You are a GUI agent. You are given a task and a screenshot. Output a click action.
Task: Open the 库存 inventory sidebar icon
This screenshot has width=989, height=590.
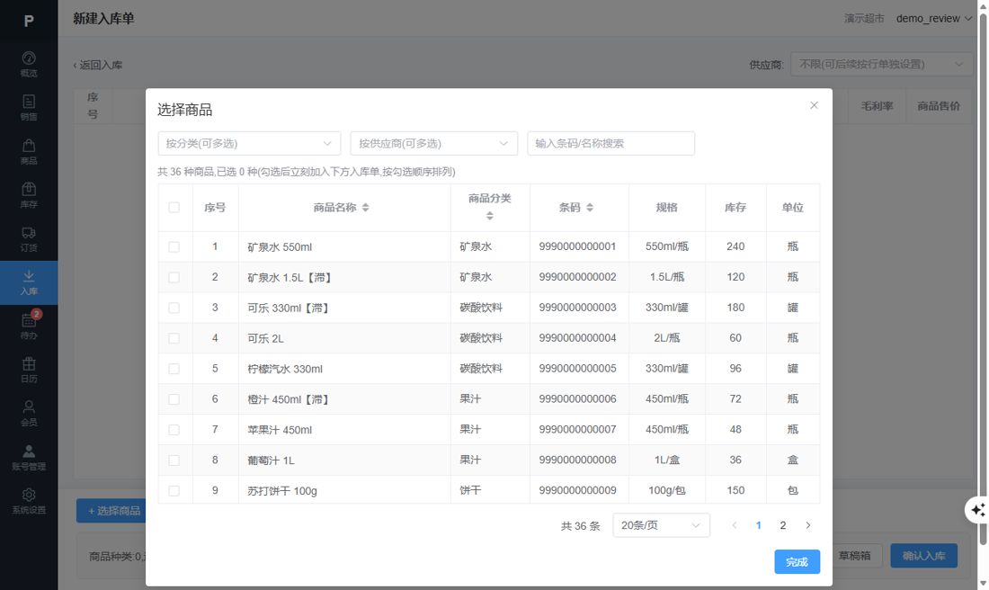pos(29,195)
